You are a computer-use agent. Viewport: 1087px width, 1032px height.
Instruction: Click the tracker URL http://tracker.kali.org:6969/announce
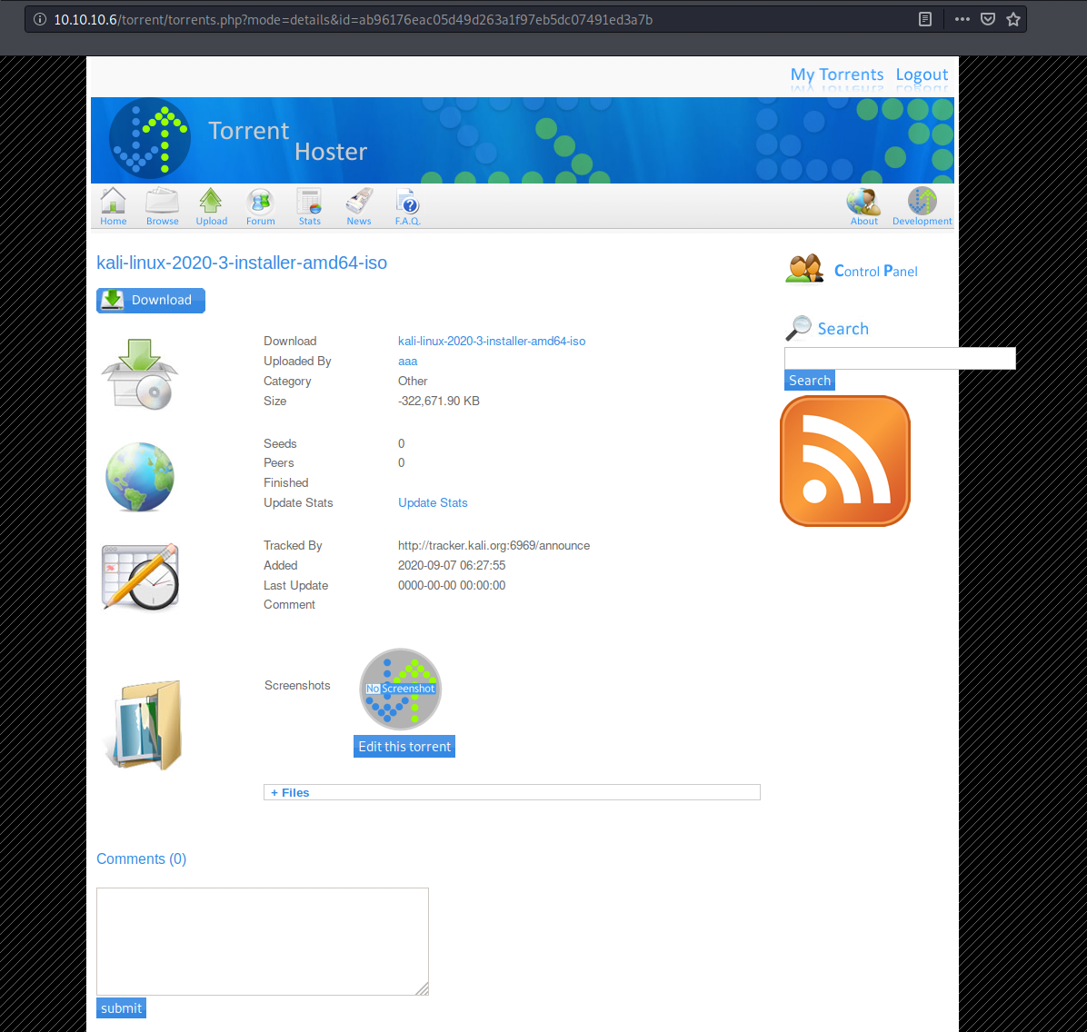pos(494,545)
